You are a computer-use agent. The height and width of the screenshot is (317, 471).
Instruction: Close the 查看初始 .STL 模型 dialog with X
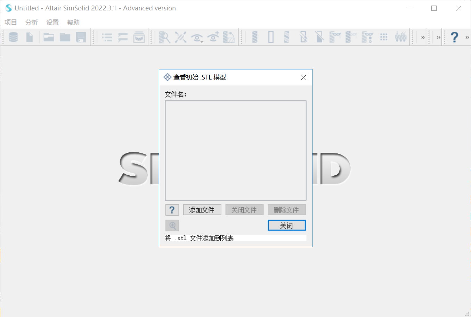303,77
